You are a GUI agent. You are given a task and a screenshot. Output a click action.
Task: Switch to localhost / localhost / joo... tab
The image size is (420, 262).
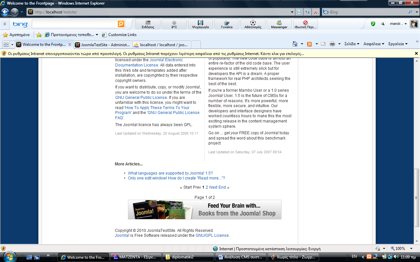point(162,45)
